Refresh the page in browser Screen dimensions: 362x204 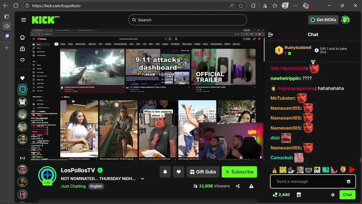[16, 6]
